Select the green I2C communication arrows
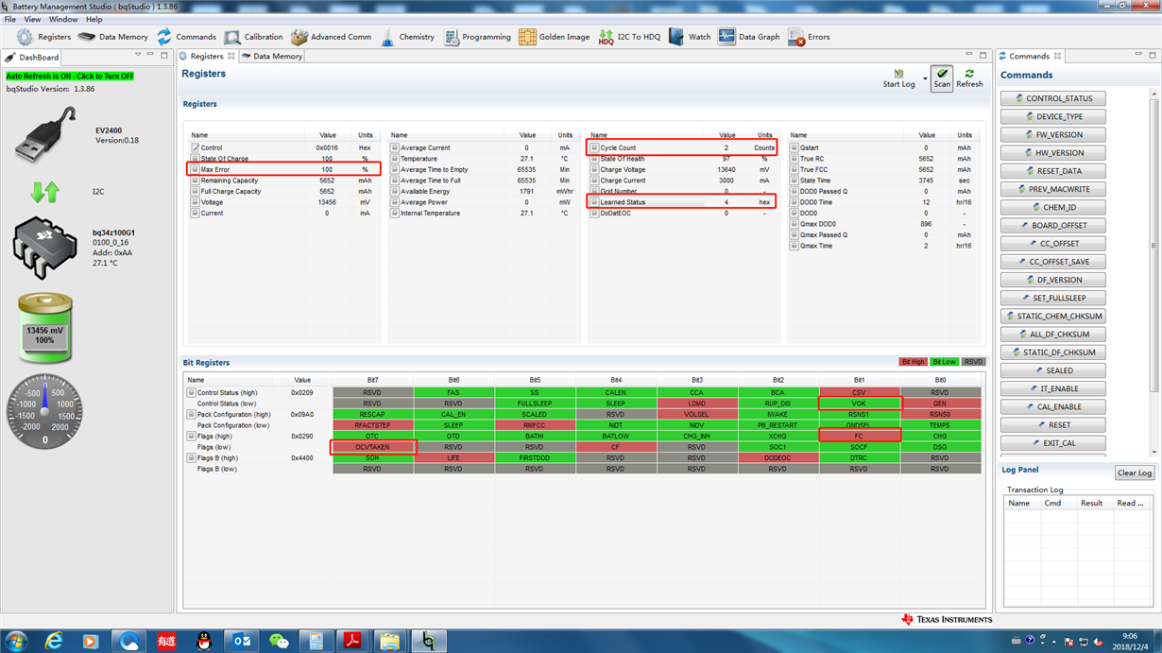Viewport: 1162px width, 653px height. coord(44,192)
